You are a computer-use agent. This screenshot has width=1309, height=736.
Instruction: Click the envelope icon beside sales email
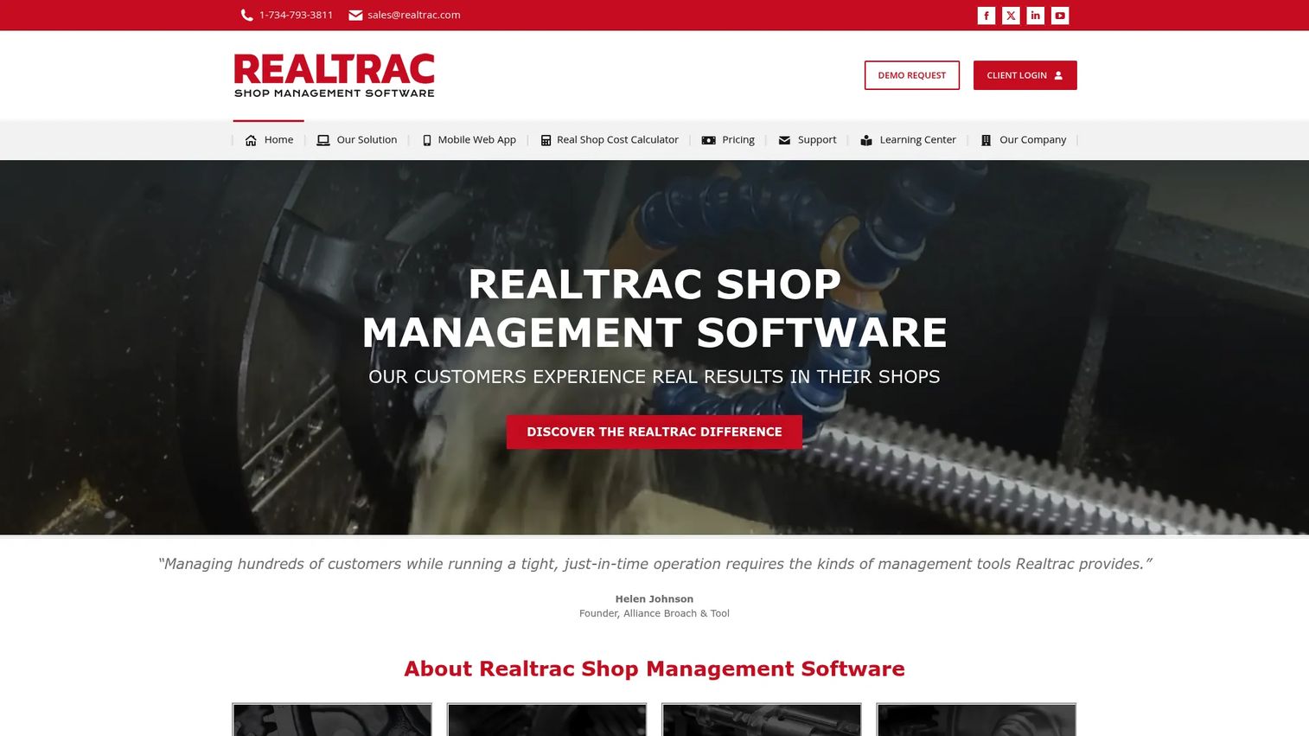pos(355,15)
